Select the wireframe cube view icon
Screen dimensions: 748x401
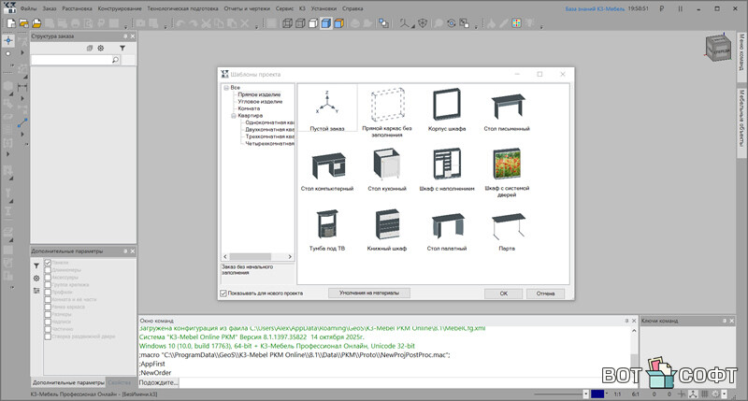[x=288, y=22]
